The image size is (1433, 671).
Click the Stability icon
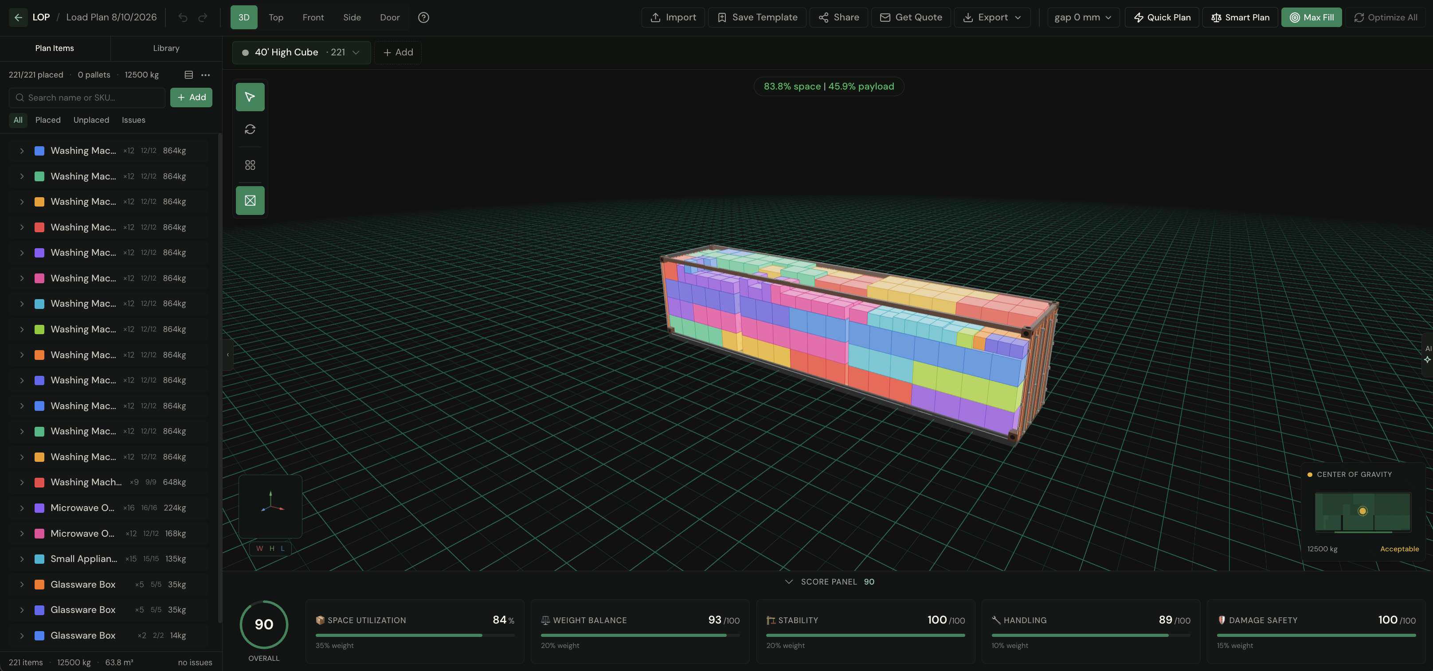(771, 620)
